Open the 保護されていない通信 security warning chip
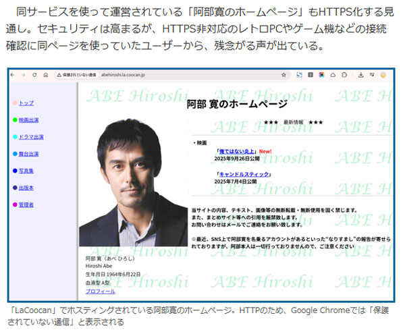The width and height of the screenshot is (405, 332). pyautogui.click(x=76, y=75)
